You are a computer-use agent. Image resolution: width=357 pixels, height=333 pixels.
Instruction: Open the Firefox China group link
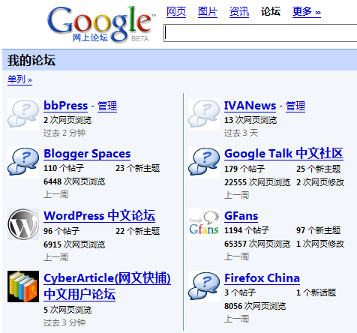[262, 278]
